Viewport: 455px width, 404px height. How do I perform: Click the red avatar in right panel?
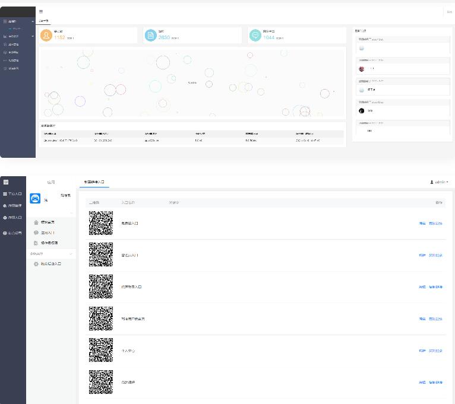(x=362, y=69)
